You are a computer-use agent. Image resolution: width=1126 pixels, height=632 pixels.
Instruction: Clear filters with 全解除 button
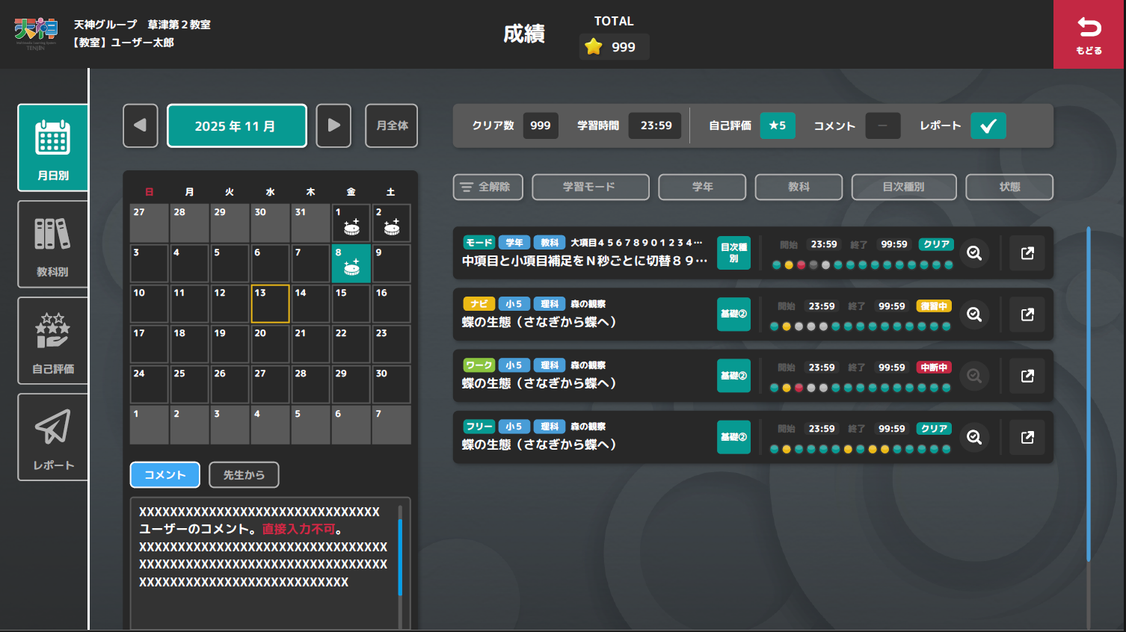[x=487, y=187]
